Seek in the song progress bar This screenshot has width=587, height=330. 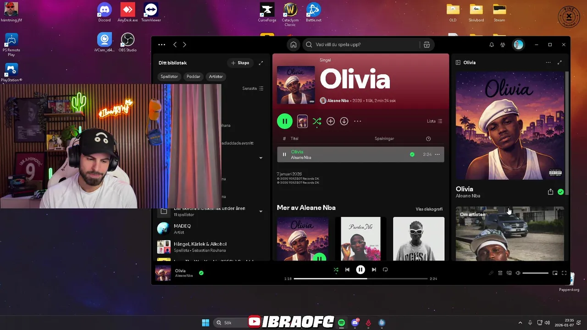[360, 279]
